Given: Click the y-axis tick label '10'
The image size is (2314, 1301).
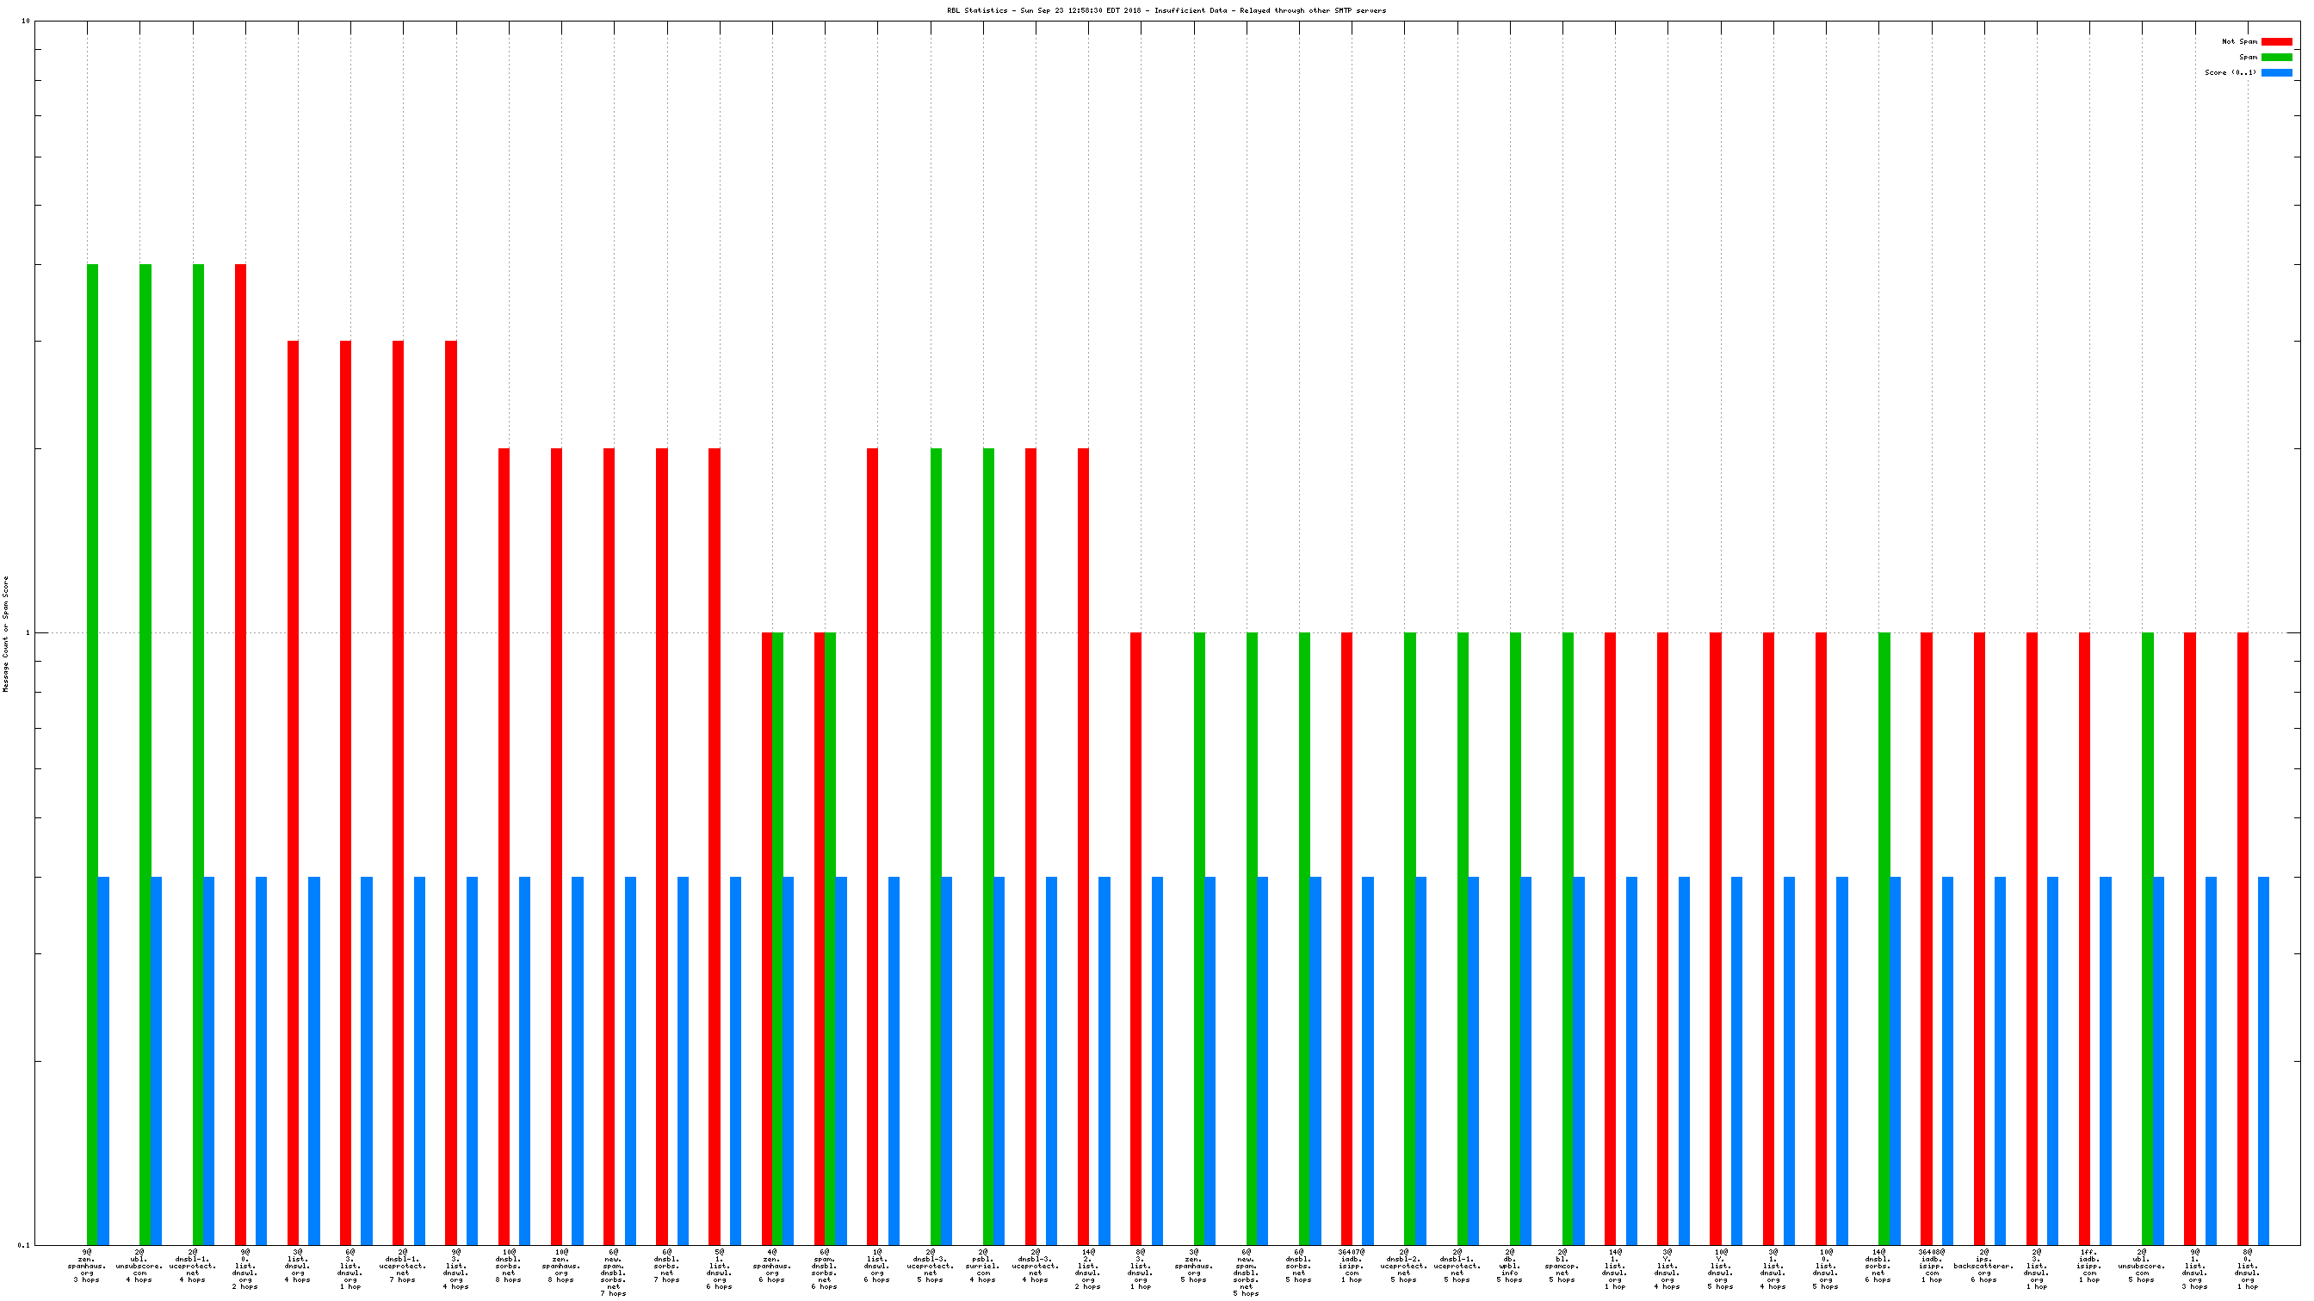Looking at the screenshot, I should 25,21.
